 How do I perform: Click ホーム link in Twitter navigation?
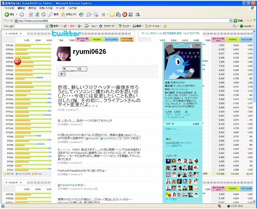(145, 33)
